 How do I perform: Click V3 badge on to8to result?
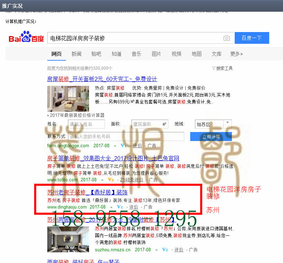point(111,180)
